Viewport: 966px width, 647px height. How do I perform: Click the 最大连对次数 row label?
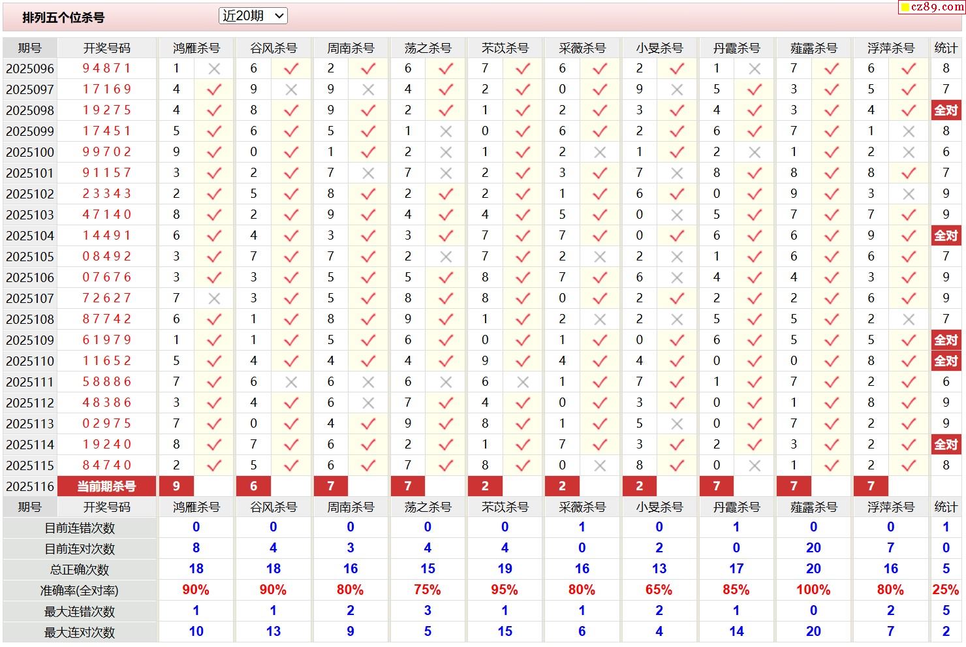(x=80, y=632)
